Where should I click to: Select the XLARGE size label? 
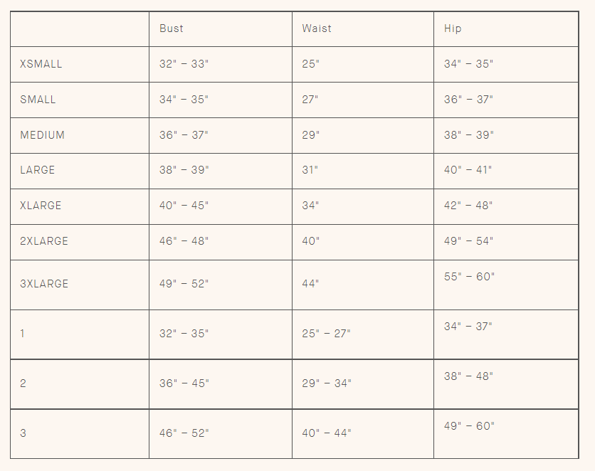click(41, 206)
